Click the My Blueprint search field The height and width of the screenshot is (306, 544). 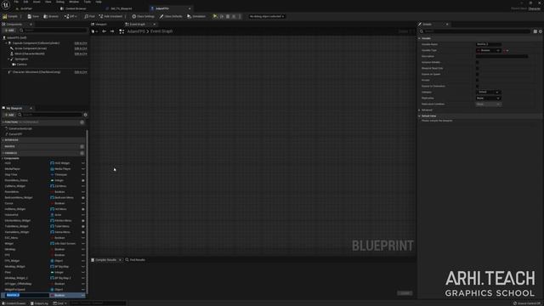[49, 115]
